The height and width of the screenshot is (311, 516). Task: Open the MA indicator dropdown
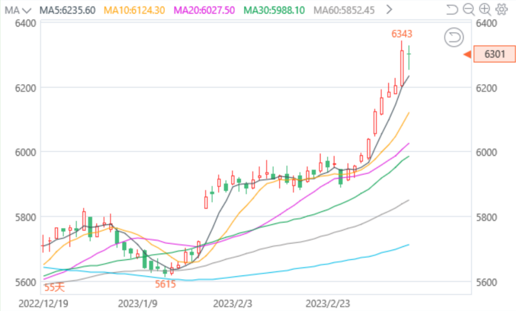[x=18, y=10]
